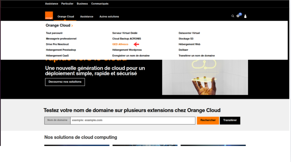Select Particulier in the top bar

pos(67,4)
